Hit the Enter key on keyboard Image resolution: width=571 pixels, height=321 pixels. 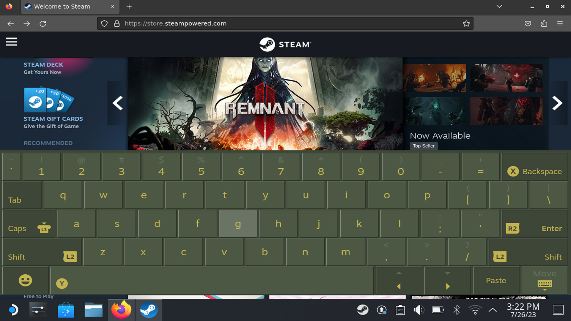534,224
